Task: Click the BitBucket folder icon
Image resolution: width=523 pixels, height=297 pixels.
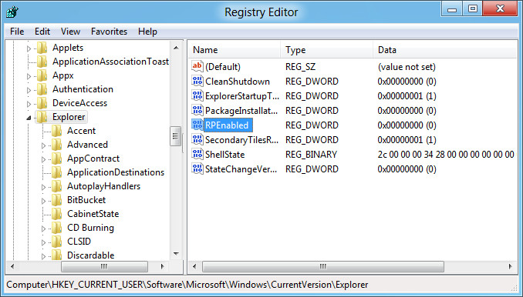Action: (x=56, y=200)
